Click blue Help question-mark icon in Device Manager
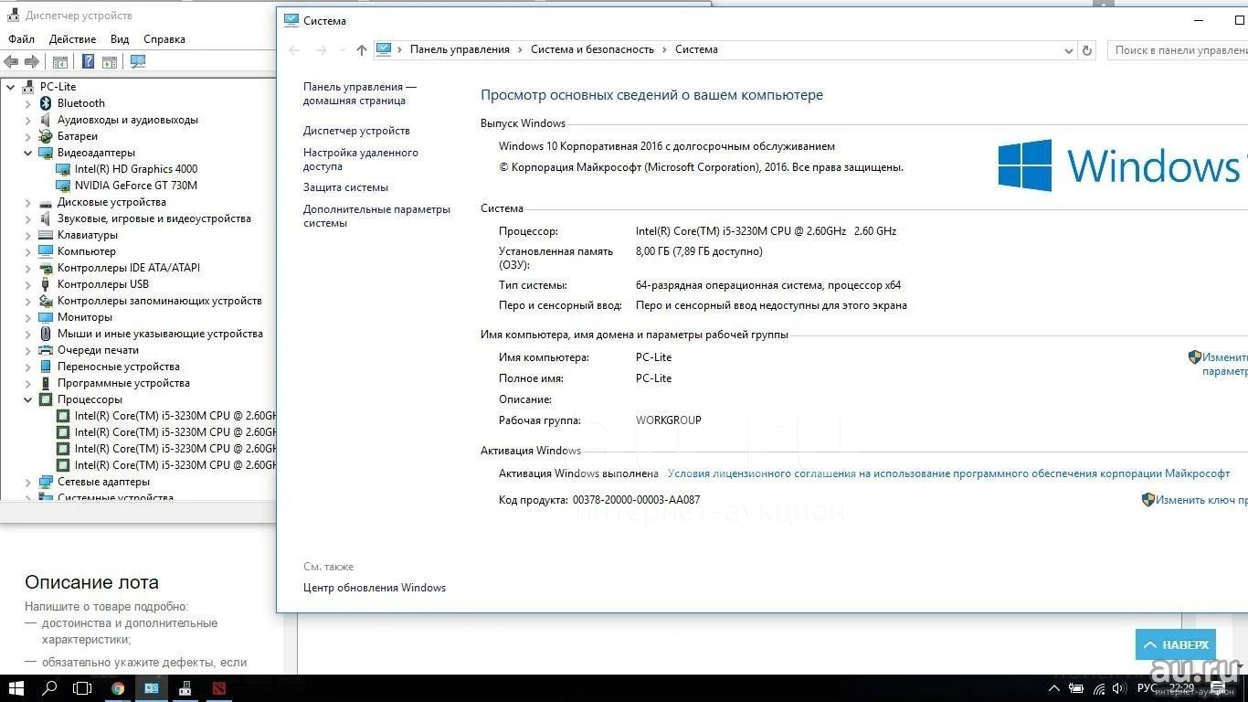Image resolution: width=1248 pixels, height=702 pixels. (88, 62)
